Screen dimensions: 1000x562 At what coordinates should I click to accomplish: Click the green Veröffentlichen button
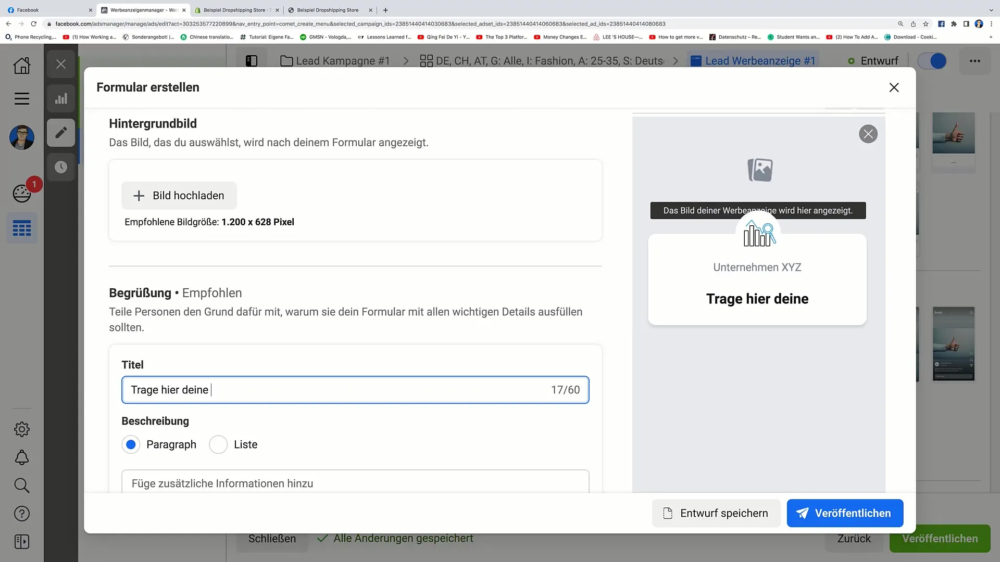coord(940,539)
